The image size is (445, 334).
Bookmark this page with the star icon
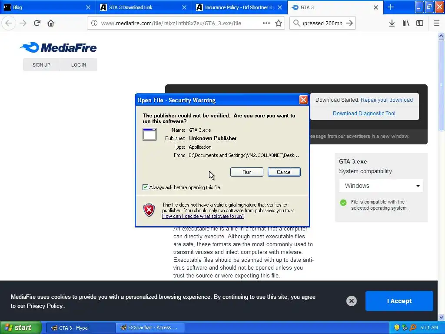(279, 23)
